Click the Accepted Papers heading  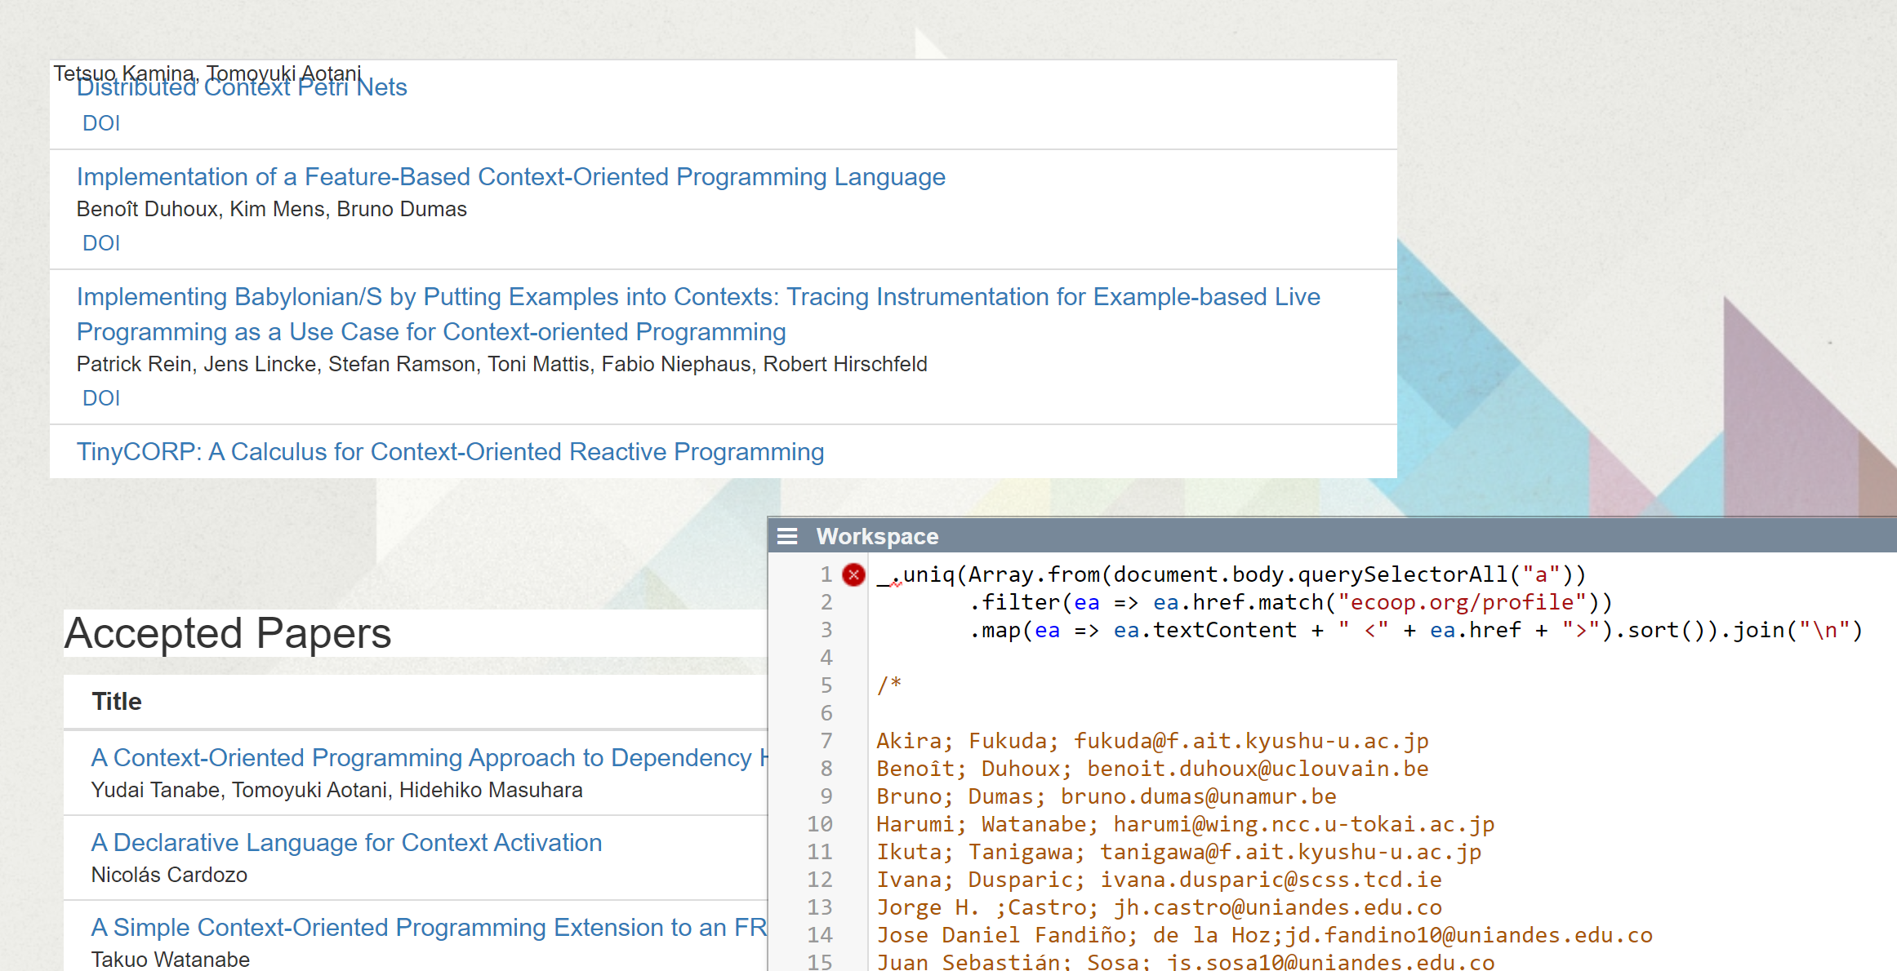228,633
